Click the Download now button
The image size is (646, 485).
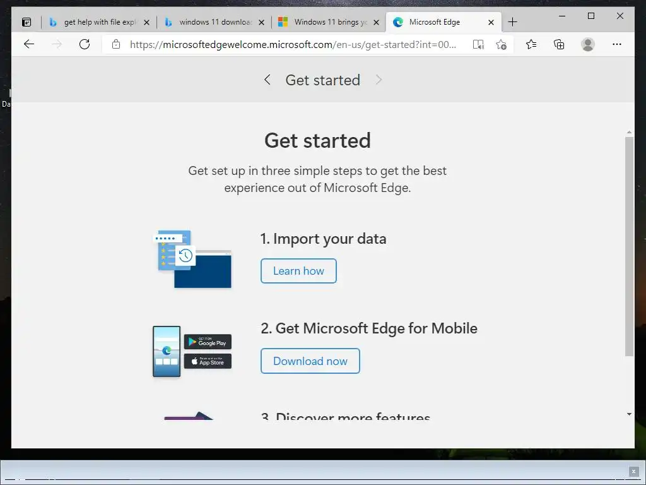(x=310, y=361)
